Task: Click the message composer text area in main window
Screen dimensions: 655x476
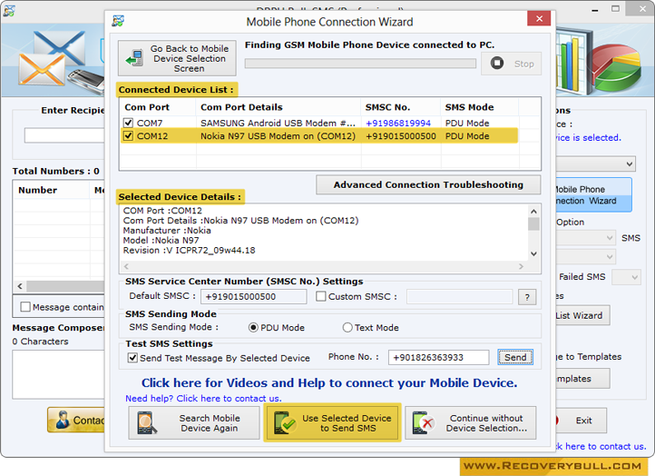Action: 58,374
